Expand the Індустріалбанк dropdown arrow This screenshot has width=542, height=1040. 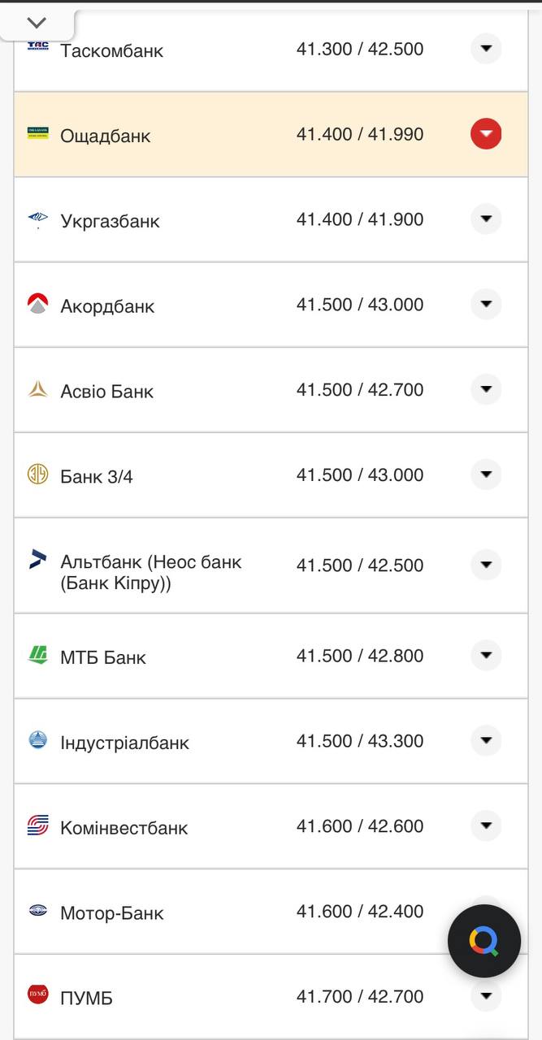[x=486, y=740]
